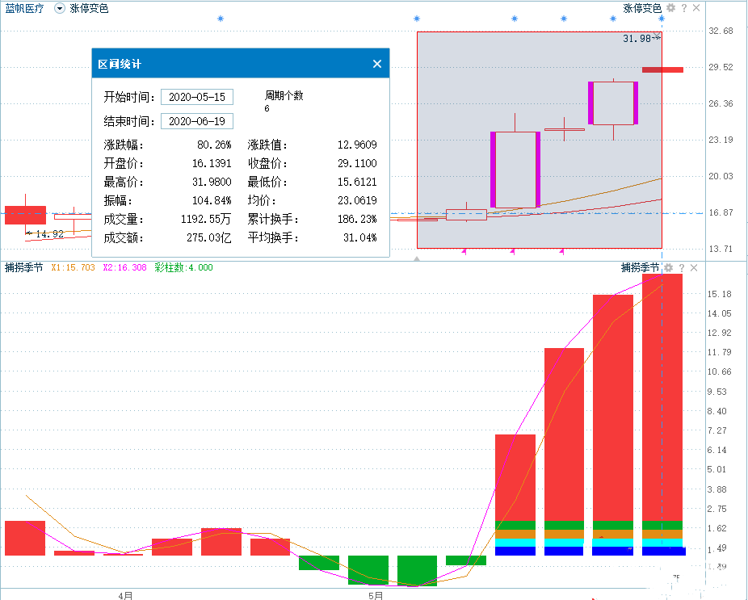Click the blue star marker above 31.98 label
748x600 pixels.
click(662, 19)
